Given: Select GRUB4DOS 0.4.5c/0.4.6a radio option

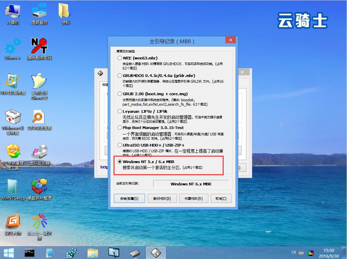Looking at the screenshot, I should click(x=120, y=76).
